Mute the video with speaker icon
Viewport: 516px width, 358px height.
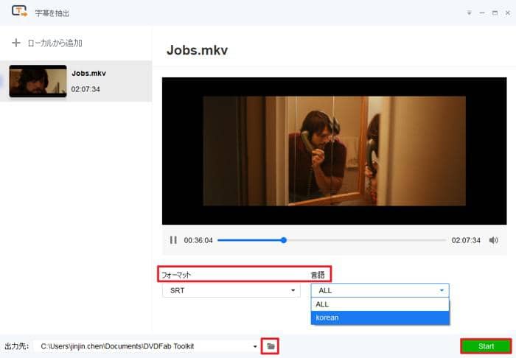[x=493, y=240]
